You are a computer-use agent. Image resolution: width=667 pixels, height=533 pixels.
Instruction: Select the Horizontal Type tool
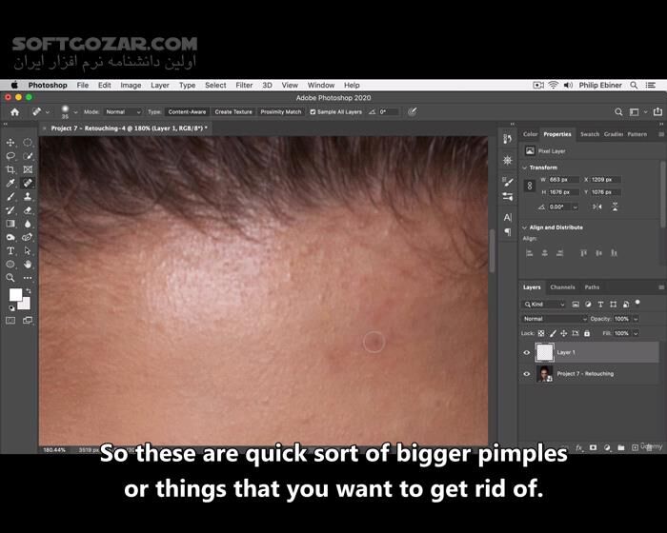(x=11, y=250)
